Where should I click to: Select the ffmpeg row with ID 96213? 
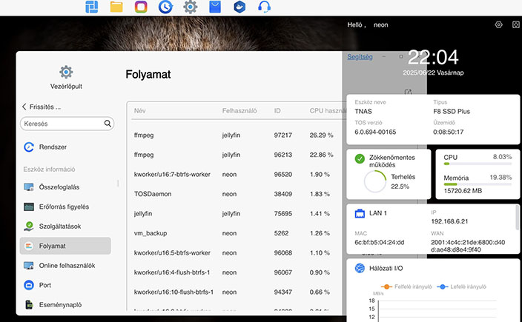pyautogui.click(x=235, y=155)
